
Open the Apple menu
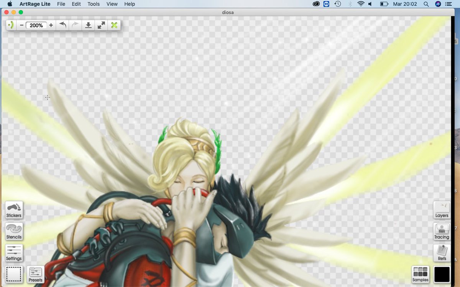pos(10,4)
